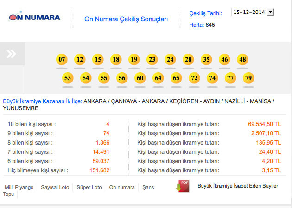Click yellow ball number 55
The width and height of the screenshot is (292, 208).
click(x=104, y=78)
